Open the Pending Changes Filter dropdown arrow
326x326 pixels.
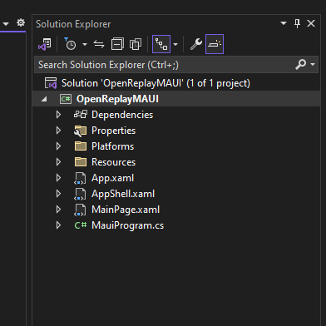click(x=85, y=44)
